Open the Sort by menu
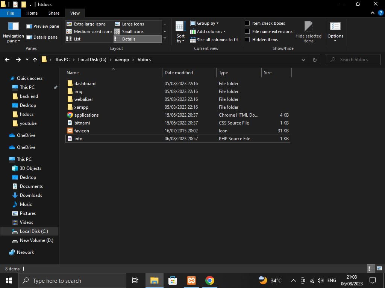 [180, 32]
